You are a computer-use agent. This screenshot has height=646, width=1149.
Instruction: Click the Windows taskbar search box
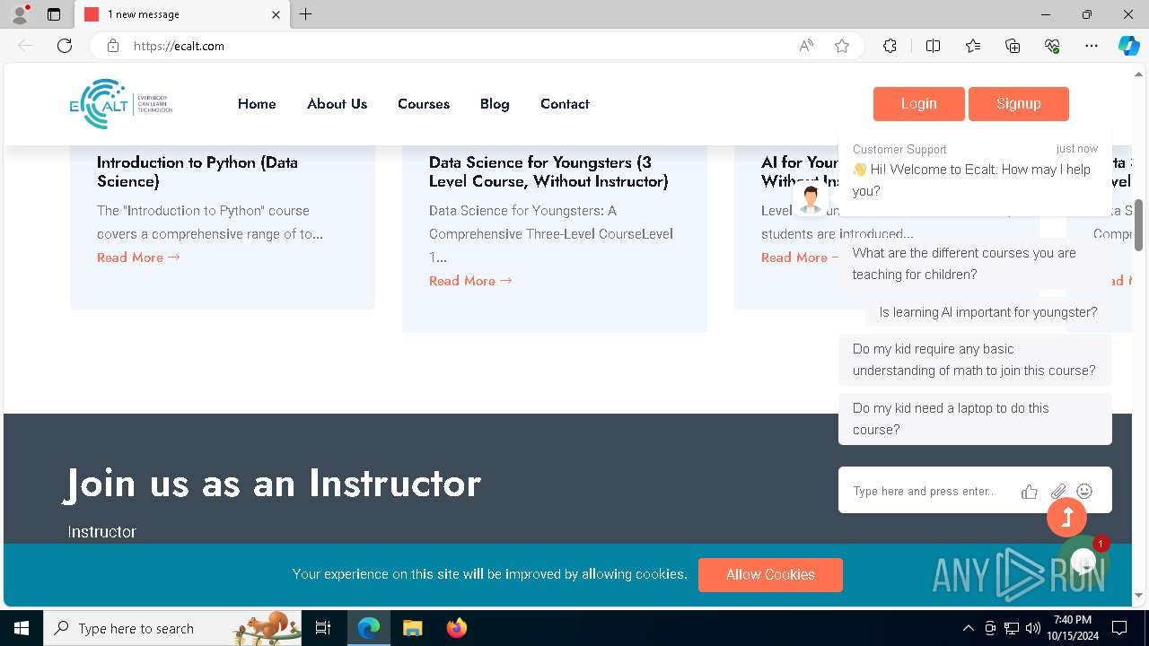click(x=173, y=628)
